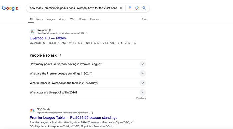Click the NBC Sports peacock favicon
Viewport: 233px width, 129px height.
32,111
